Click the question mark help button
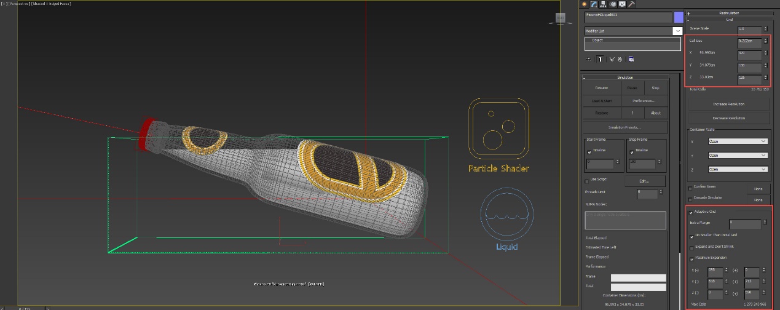 pos(632,113)
